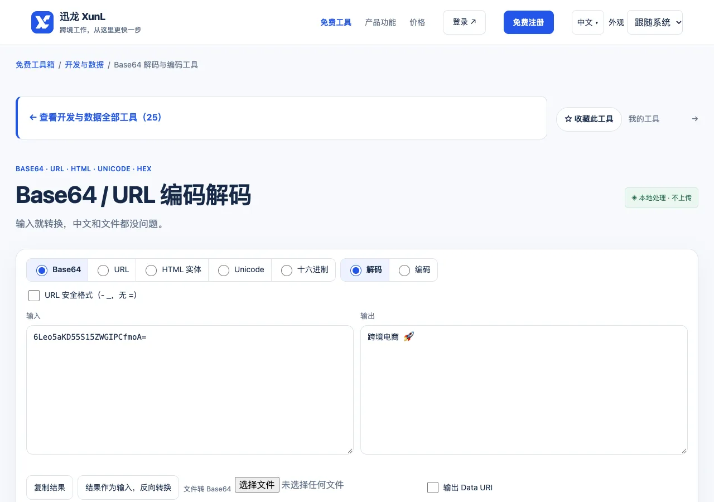Click the Base64 解码与编码工具 breadcrumb text

tap(156, 65)
